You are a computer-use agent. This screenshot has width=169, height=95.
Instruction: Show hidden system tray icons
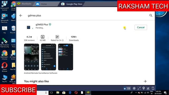pyautogui.click(x=136, y=93)
